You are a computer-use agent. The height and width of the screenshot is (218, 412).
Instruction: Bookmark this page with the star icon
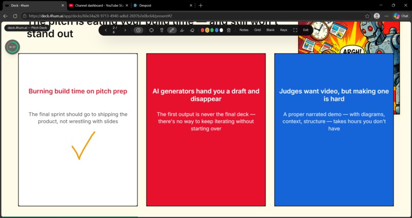367,16
